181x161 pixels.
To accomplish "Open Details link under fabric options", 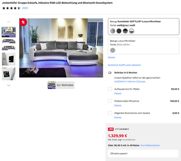I will (x=111, y=58).
